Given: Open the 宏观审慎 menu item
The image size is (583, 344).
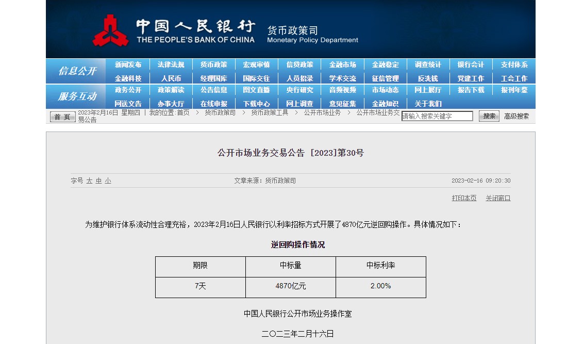Looking at the screenshot, I should tap(257, 64).
